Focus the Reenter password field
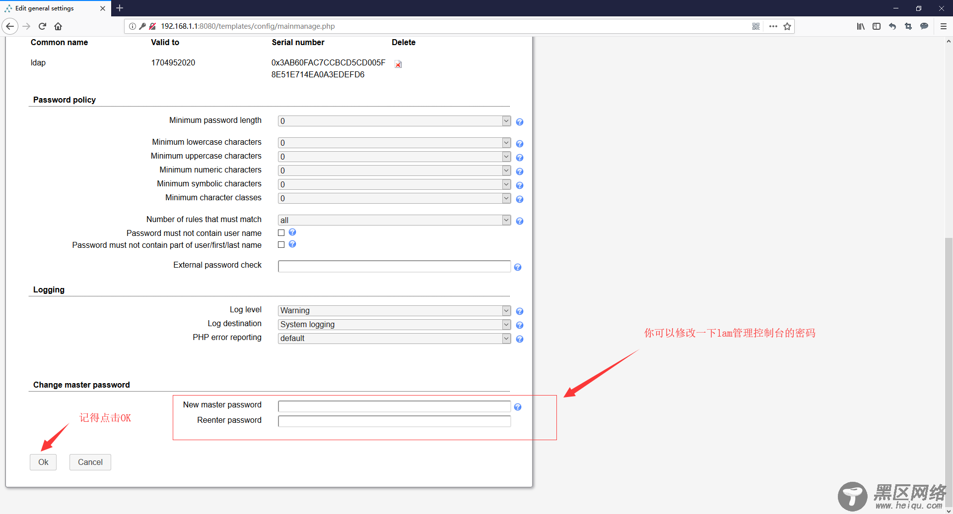Screen dimensions: 953x514 pos(394,421)
